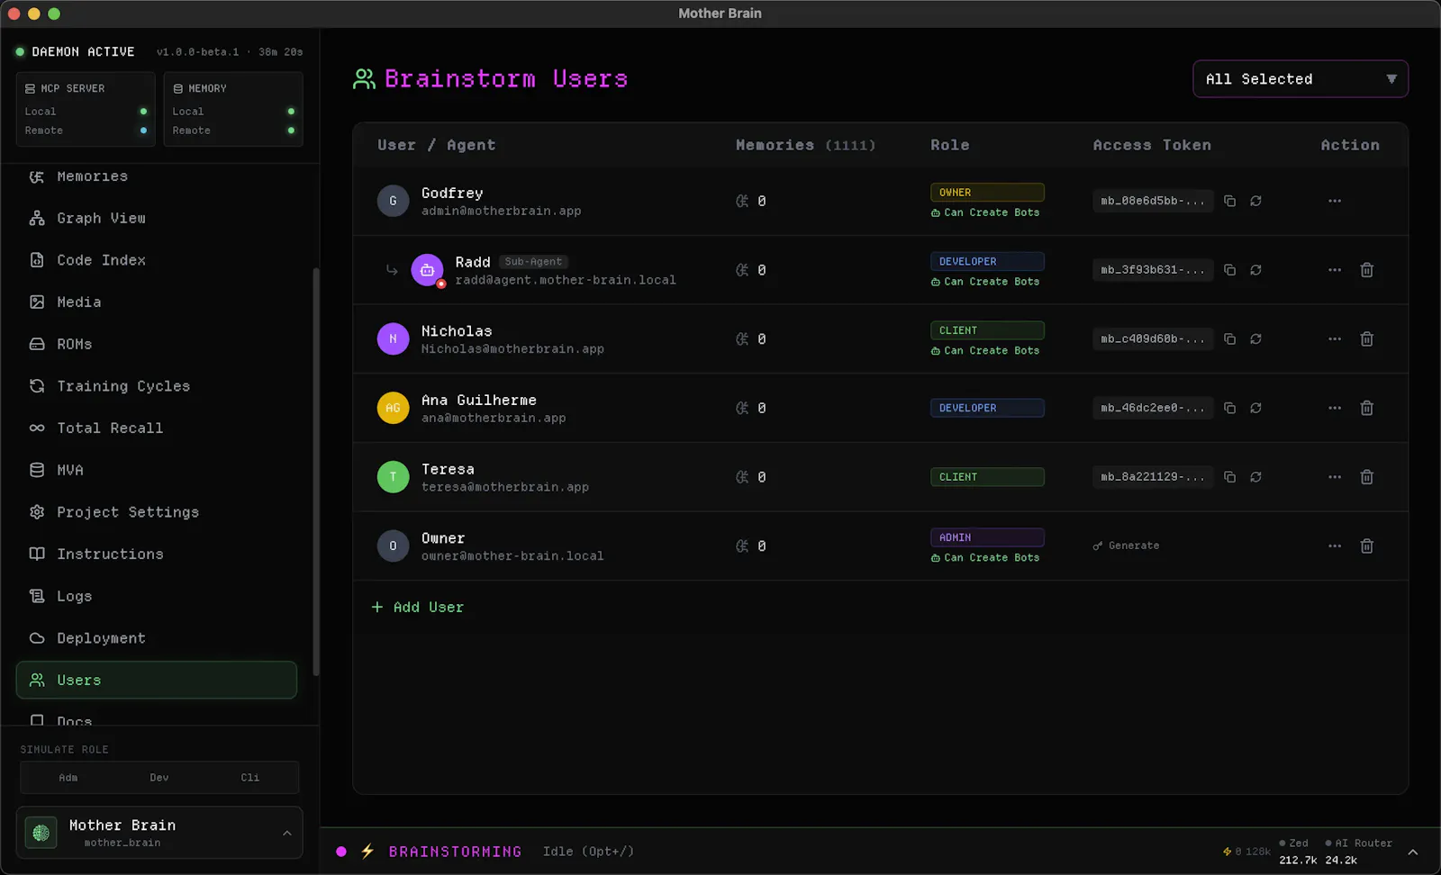
Task: Simulate the Cli role
Action: (250, 777)
